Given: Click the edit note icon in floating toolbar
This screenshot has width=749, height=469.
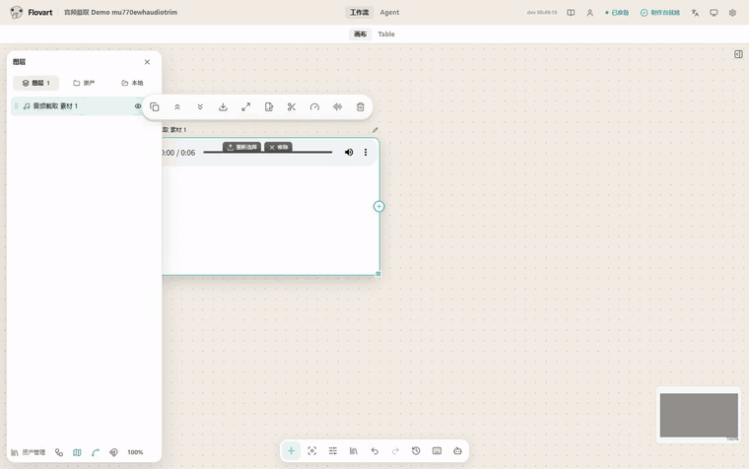Looking at the screenshot, I should click(269, 107).
